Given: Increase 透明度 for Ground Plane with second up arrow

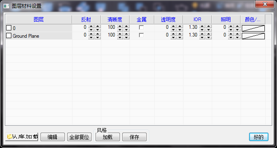Looking at the screenshot, I should click(x=180, y=34).
